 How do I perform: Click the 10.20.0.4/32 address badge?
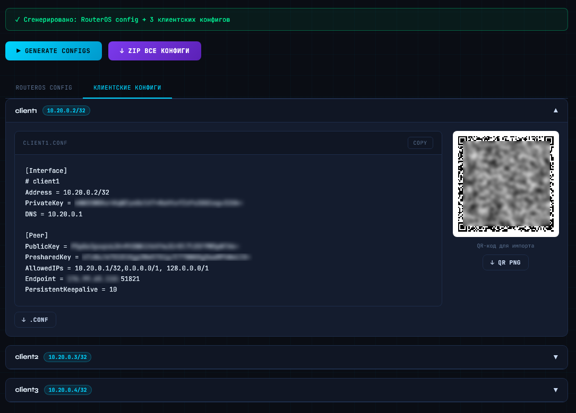[67, 390]
